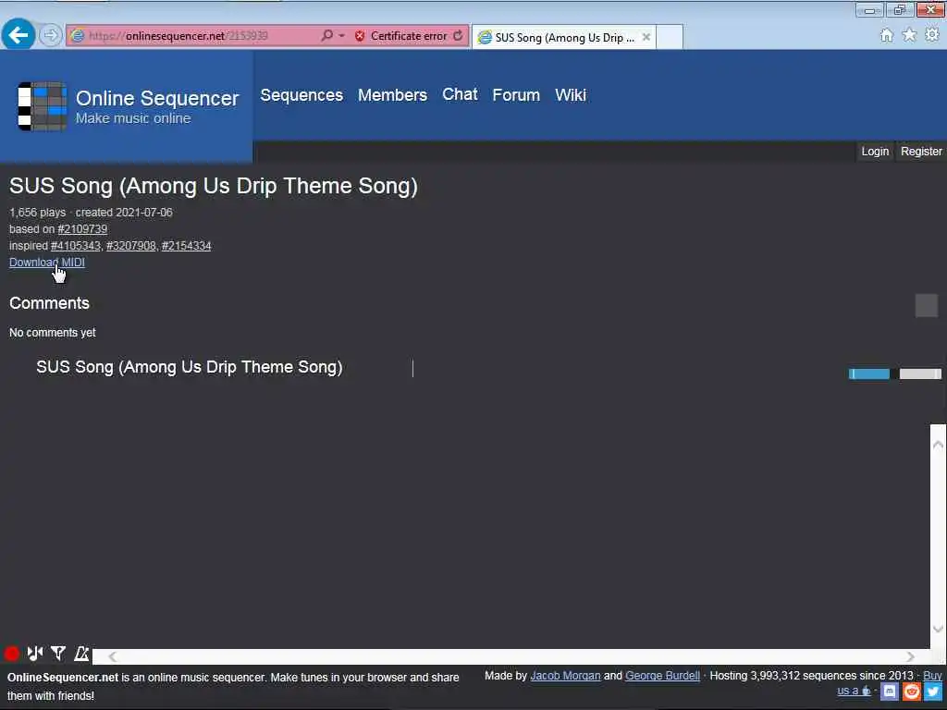
Task: Open the Jacob Morgan link
Action: tap(565, 676)
